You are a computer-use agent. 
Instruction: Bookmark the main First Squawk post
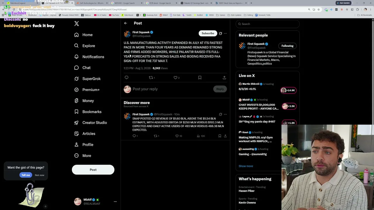click(200, 78)
